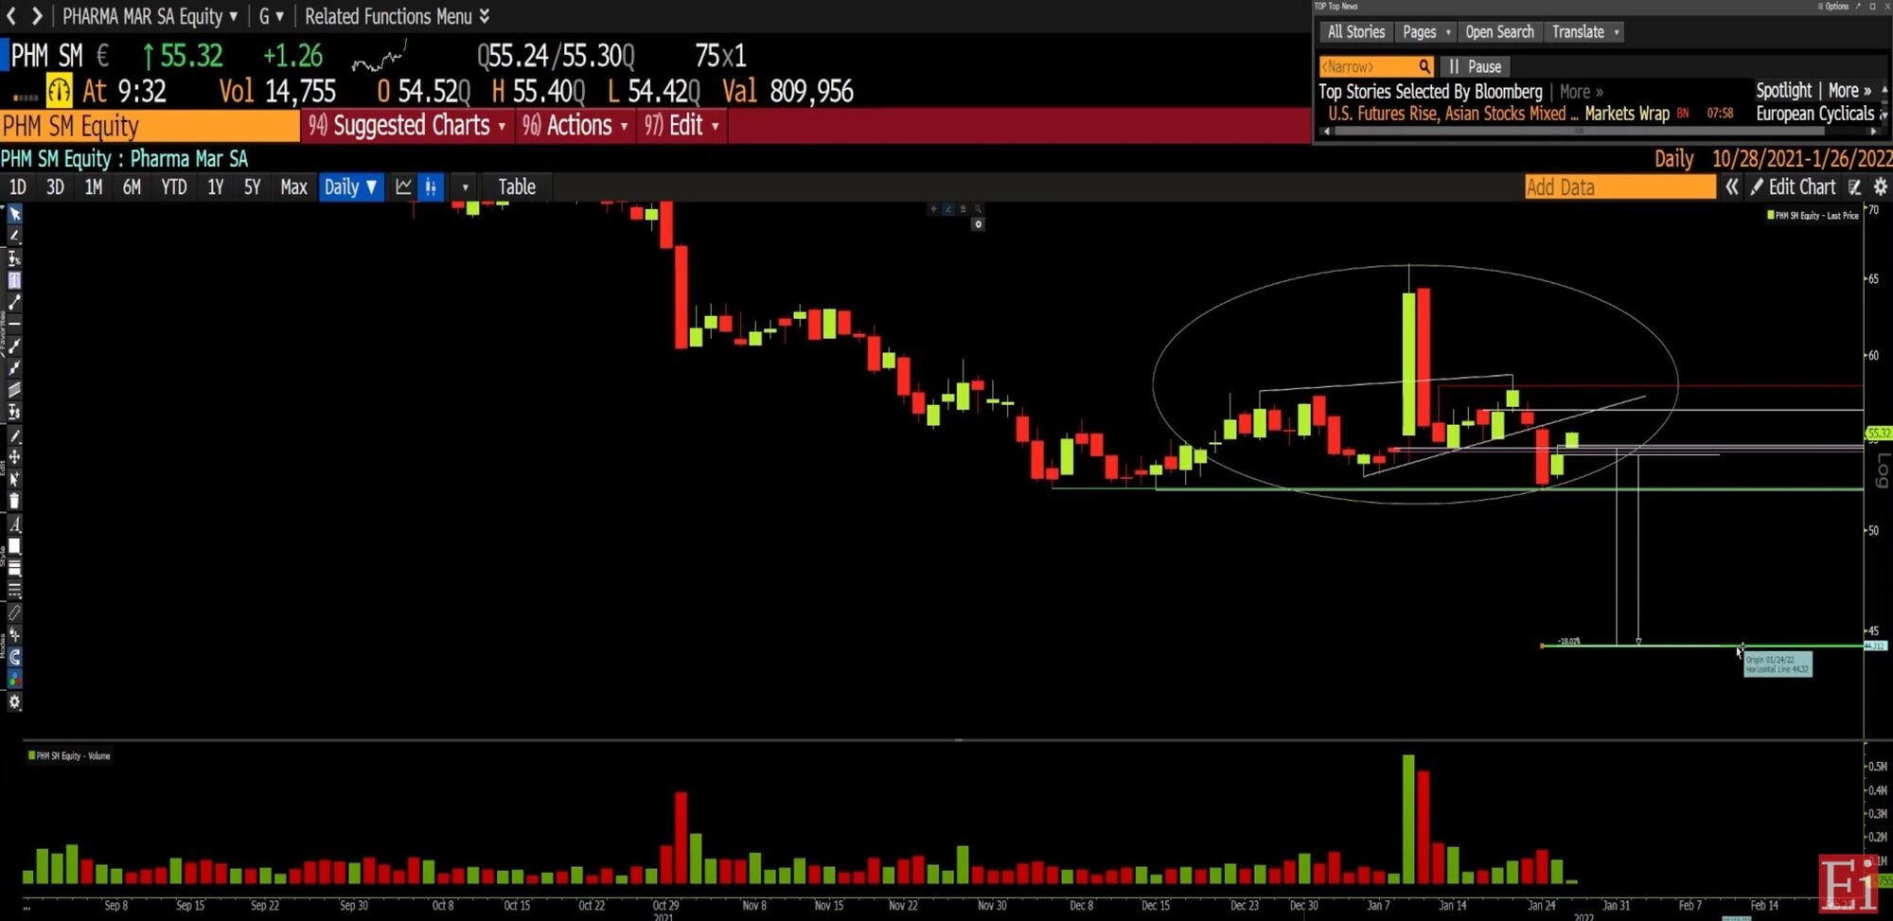Pause the news feed

click(1475, 67)
